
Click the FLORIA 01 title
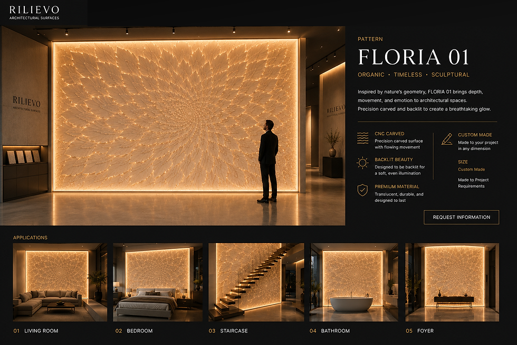(414, 57)
